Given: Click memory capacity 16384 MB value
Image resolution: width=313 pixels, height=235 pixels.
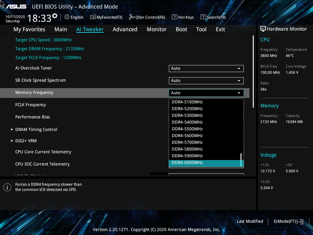Looking at the screenshot, I should (x=294, y=122).
